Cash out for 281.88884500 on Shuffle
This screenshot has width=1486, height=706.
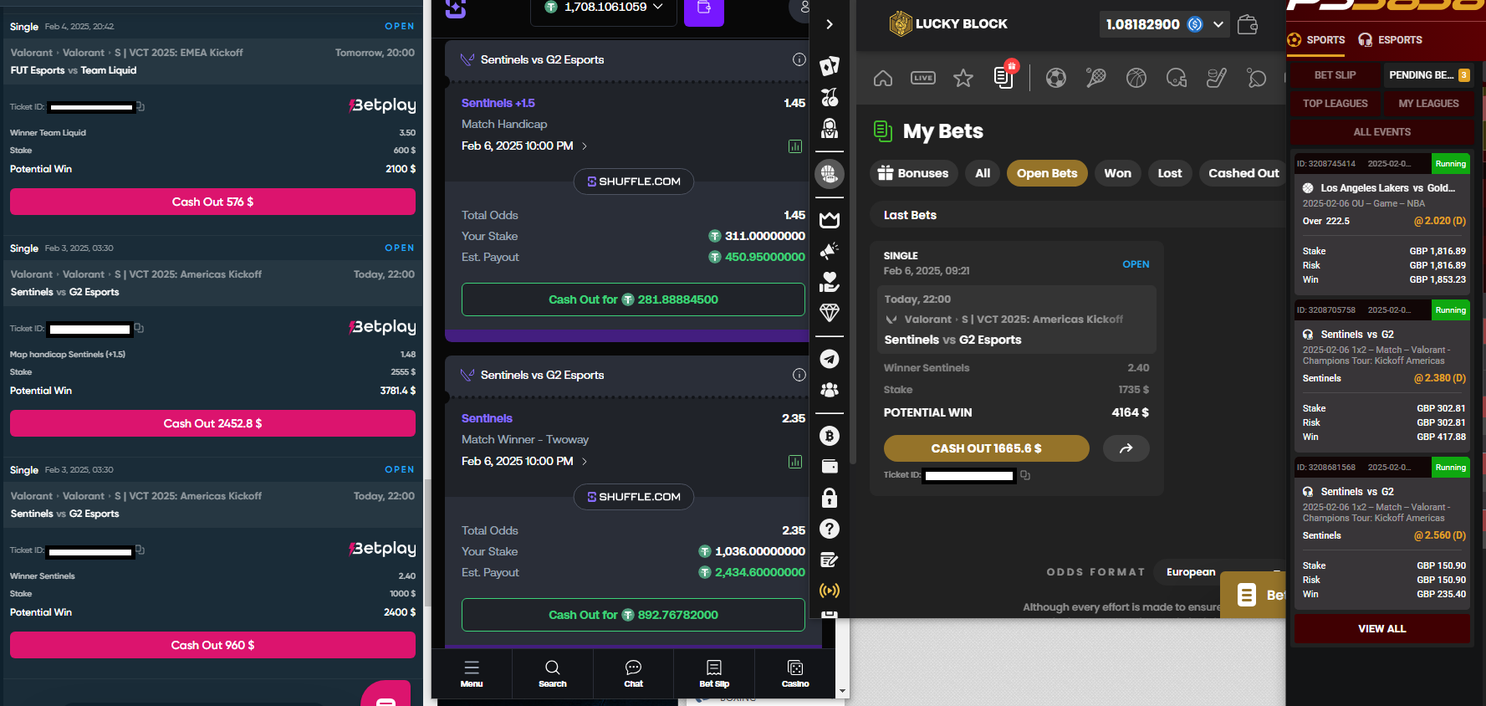coord(633,299)
